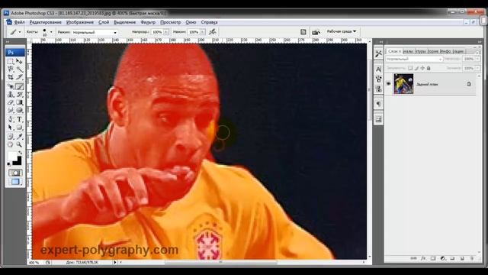Click the zoom percentage field in status bar
The width and height of the screenshot is (488, 275).
pyautogui.click(x=34, y=263)
